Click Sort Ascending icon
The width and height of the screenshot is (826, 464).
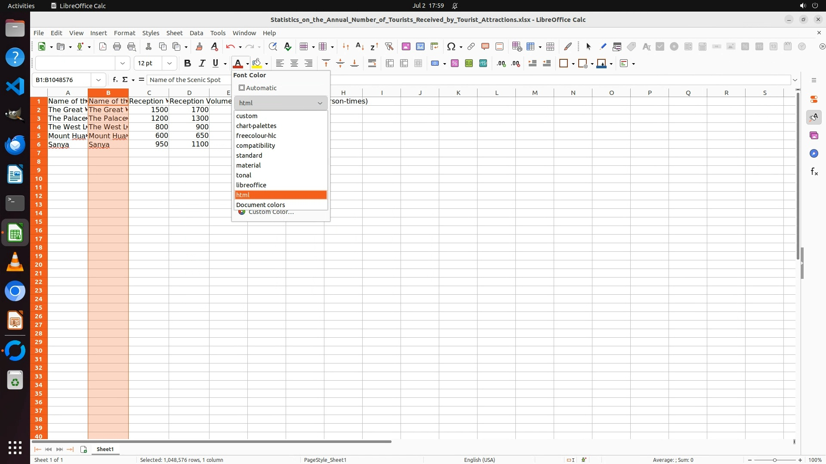(360, 46)
